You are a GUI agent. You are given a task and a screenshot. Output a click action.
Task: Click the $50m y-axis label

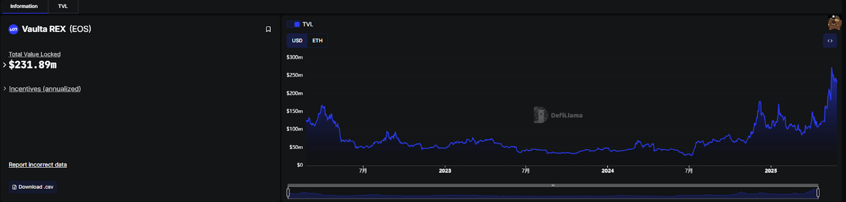(296, 147)
